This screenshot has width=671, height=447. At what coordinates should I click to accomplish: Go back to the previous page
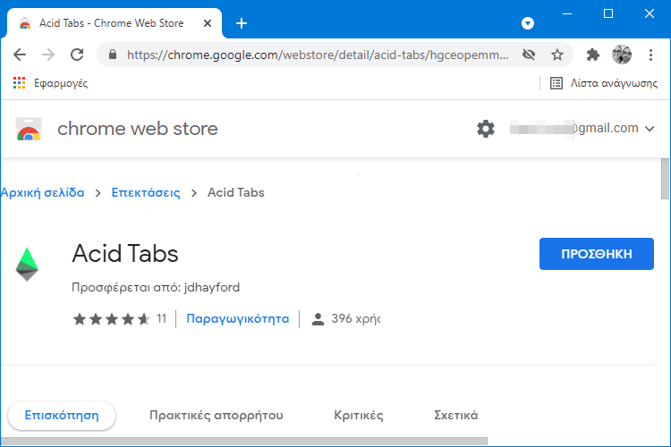click(20, 55)
